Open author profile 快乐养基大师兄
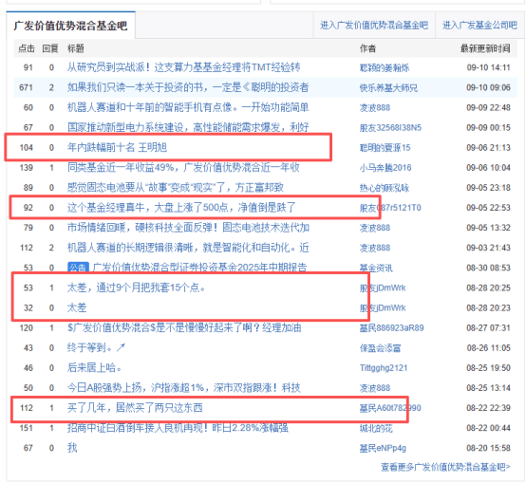Screen dimensions: 526x483 [388, 88]
